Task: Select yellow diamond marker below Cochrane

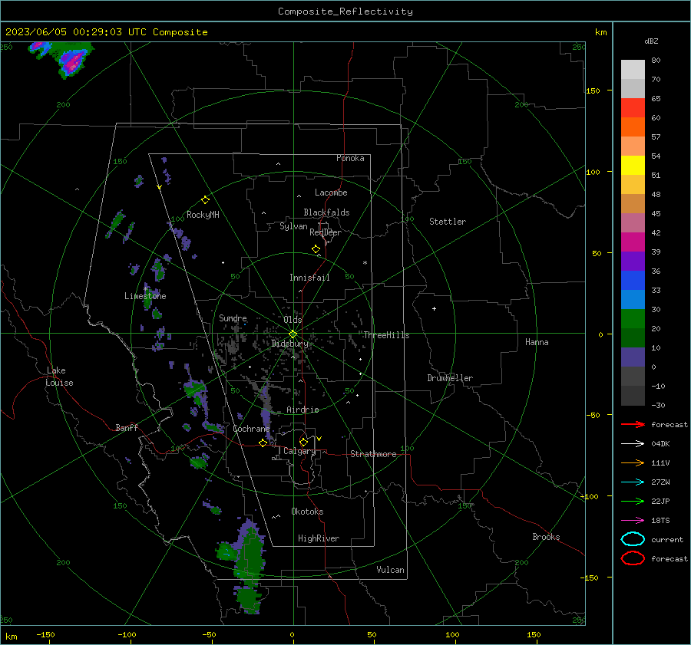Action: 263,443
